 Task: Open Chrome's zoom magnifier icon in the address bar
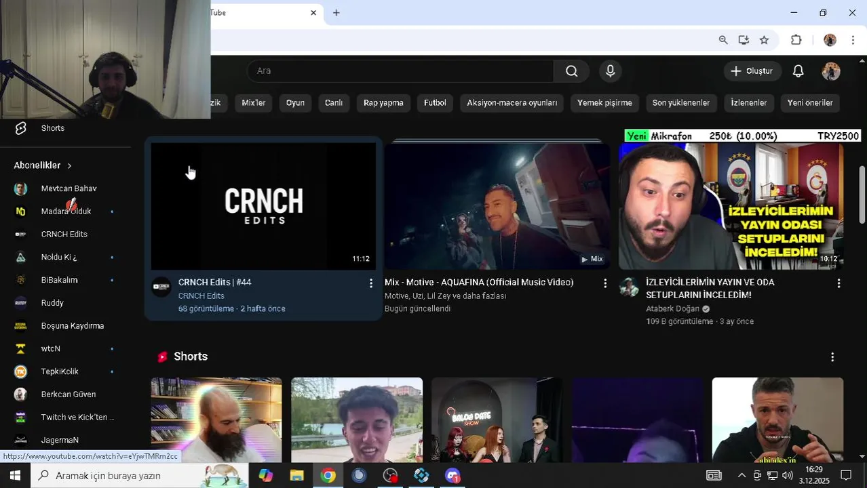[x=723, y=40]
